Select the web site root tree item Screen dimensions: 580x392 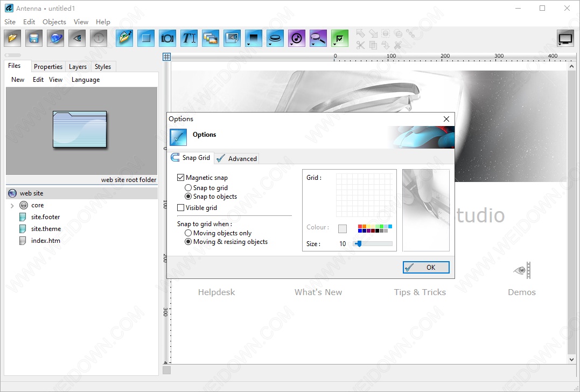point(82,193)
